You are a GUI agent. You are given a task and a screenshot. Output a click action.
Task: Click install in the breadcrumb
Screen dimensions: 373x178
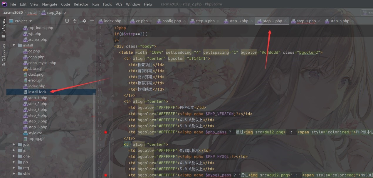click(33, 13)
